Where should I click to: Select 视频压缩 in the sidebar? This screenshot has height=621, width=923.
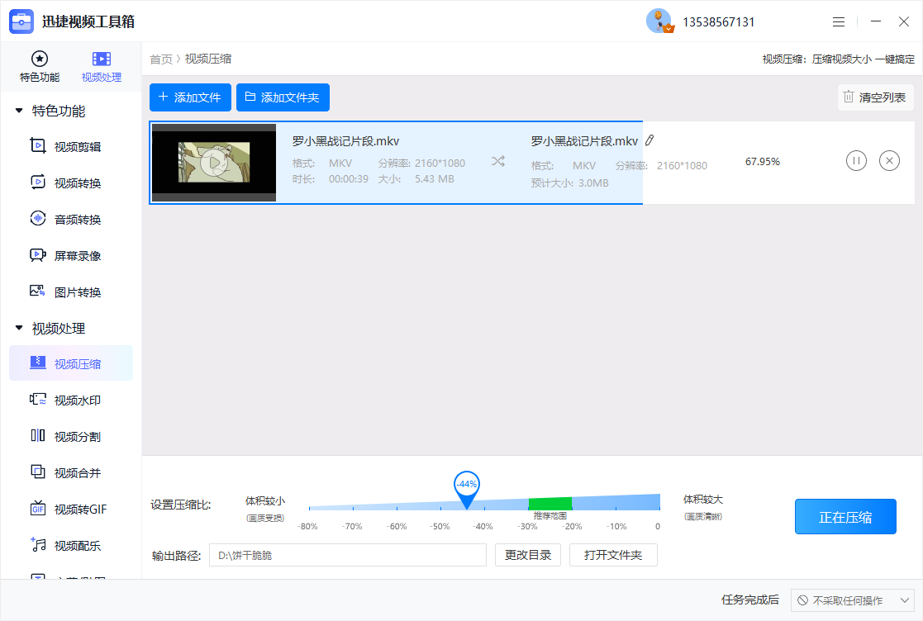pyautogui.click(x=70, y=363)
